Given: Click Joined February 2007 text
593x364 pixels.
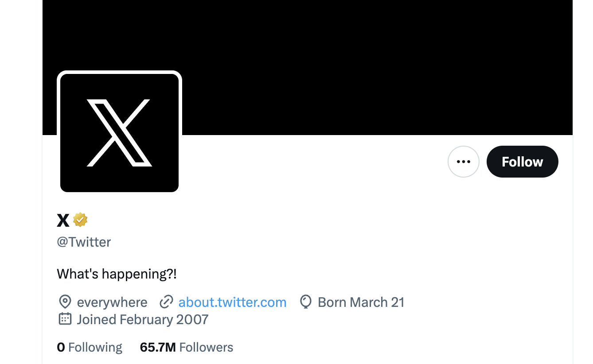Looking at the screenshot, I should [x=142, y=319].
